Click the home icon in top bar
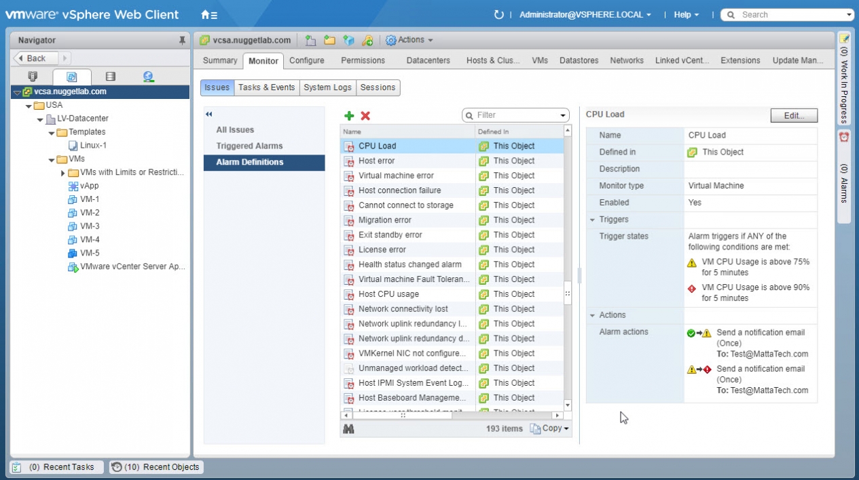 [x=208, y=14]
